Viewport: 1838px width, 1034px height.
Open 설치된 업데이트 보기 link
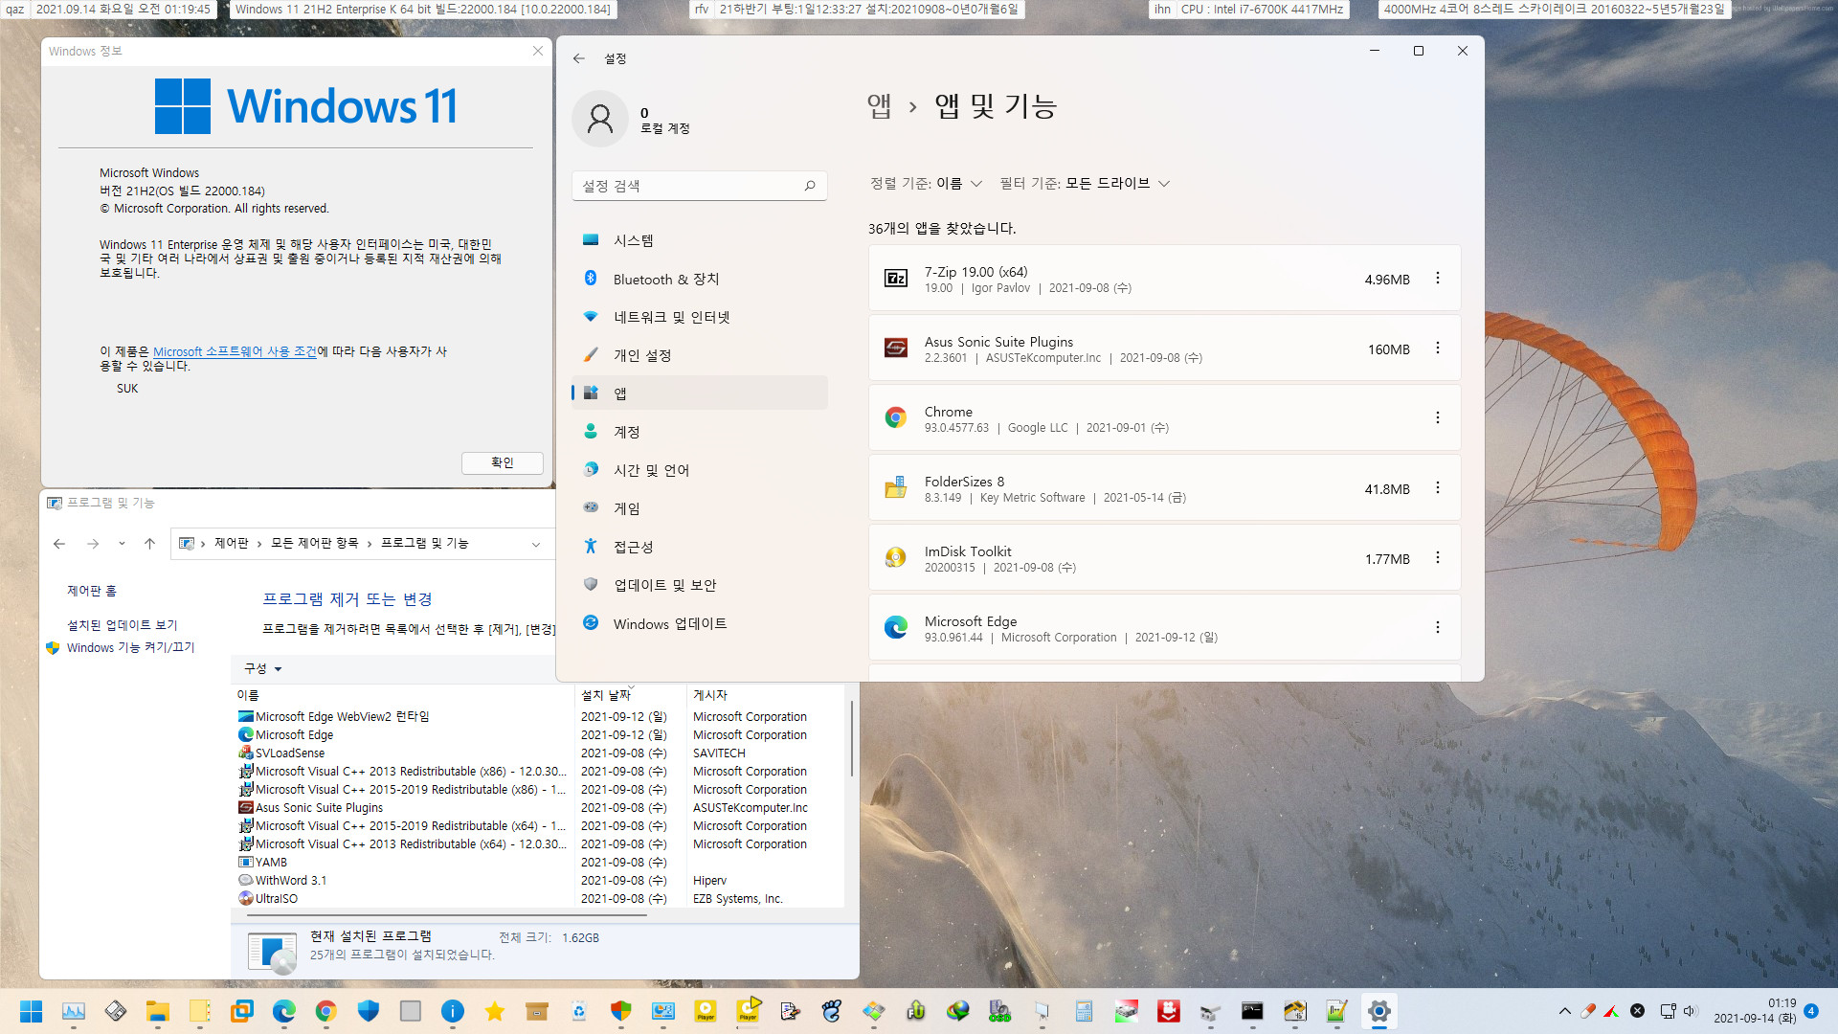123,625
